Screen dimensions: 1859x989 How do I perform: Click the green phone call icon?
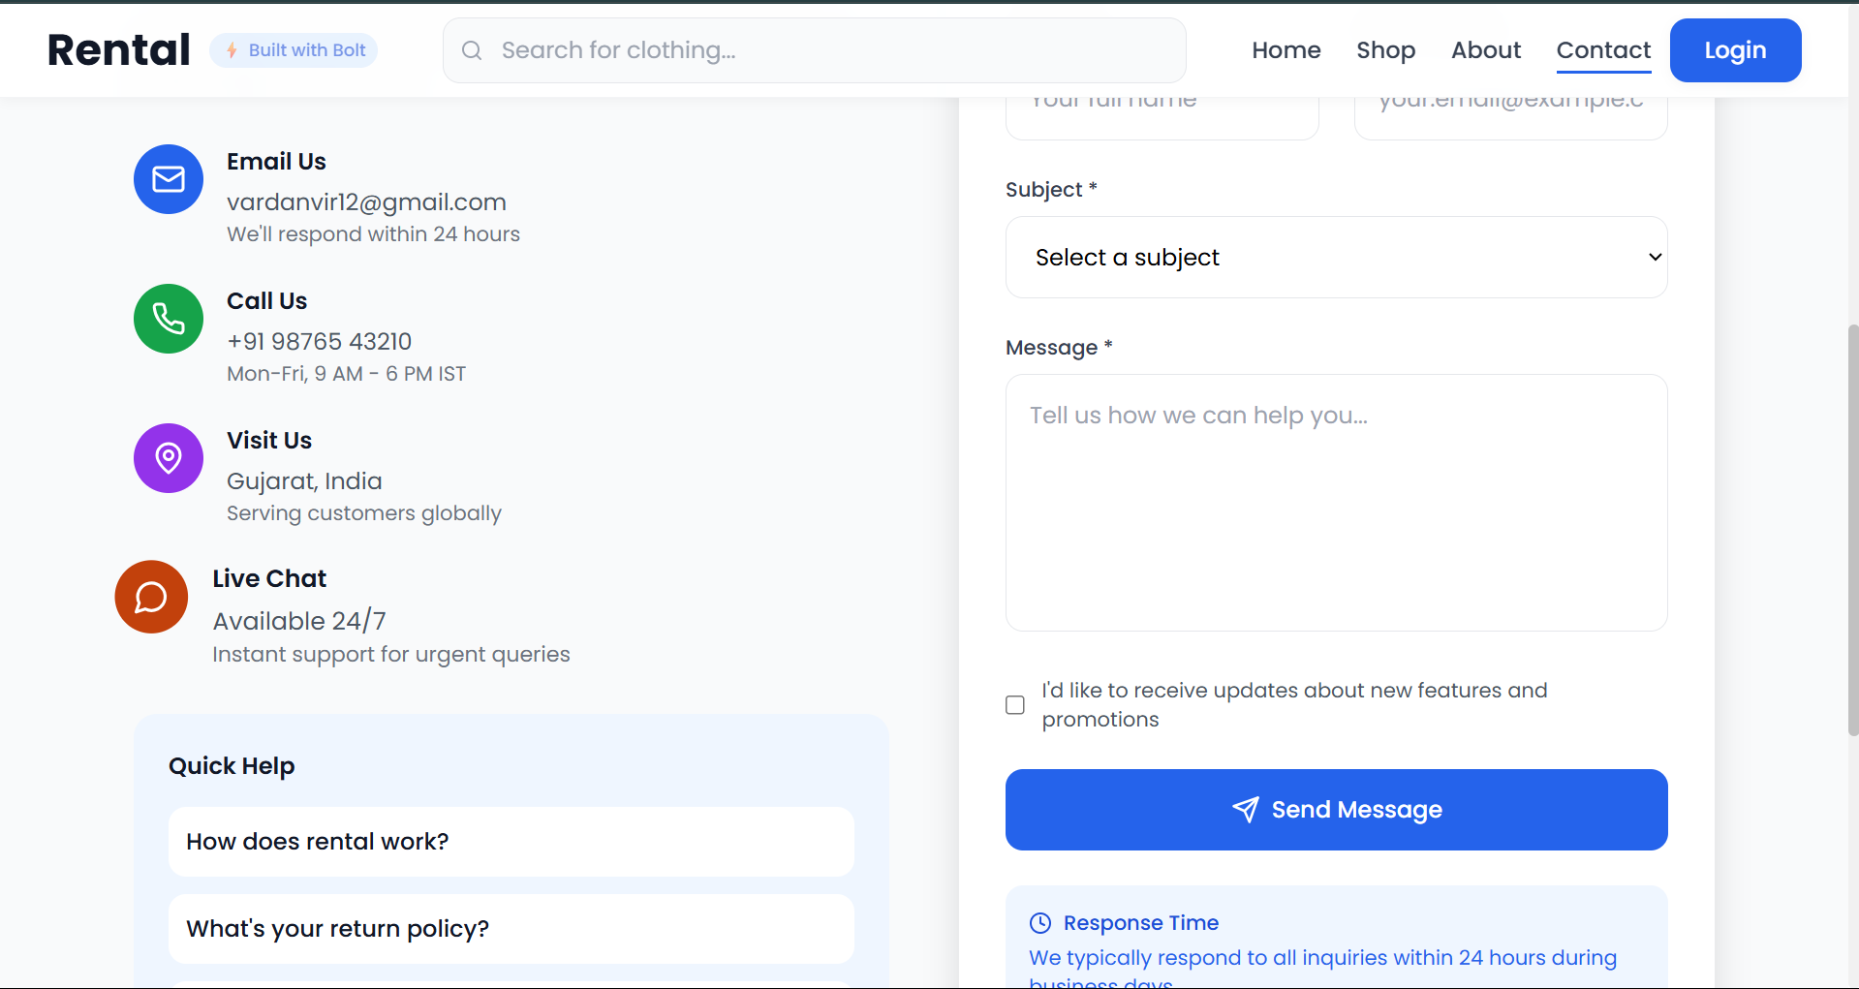tap(169, 319)
